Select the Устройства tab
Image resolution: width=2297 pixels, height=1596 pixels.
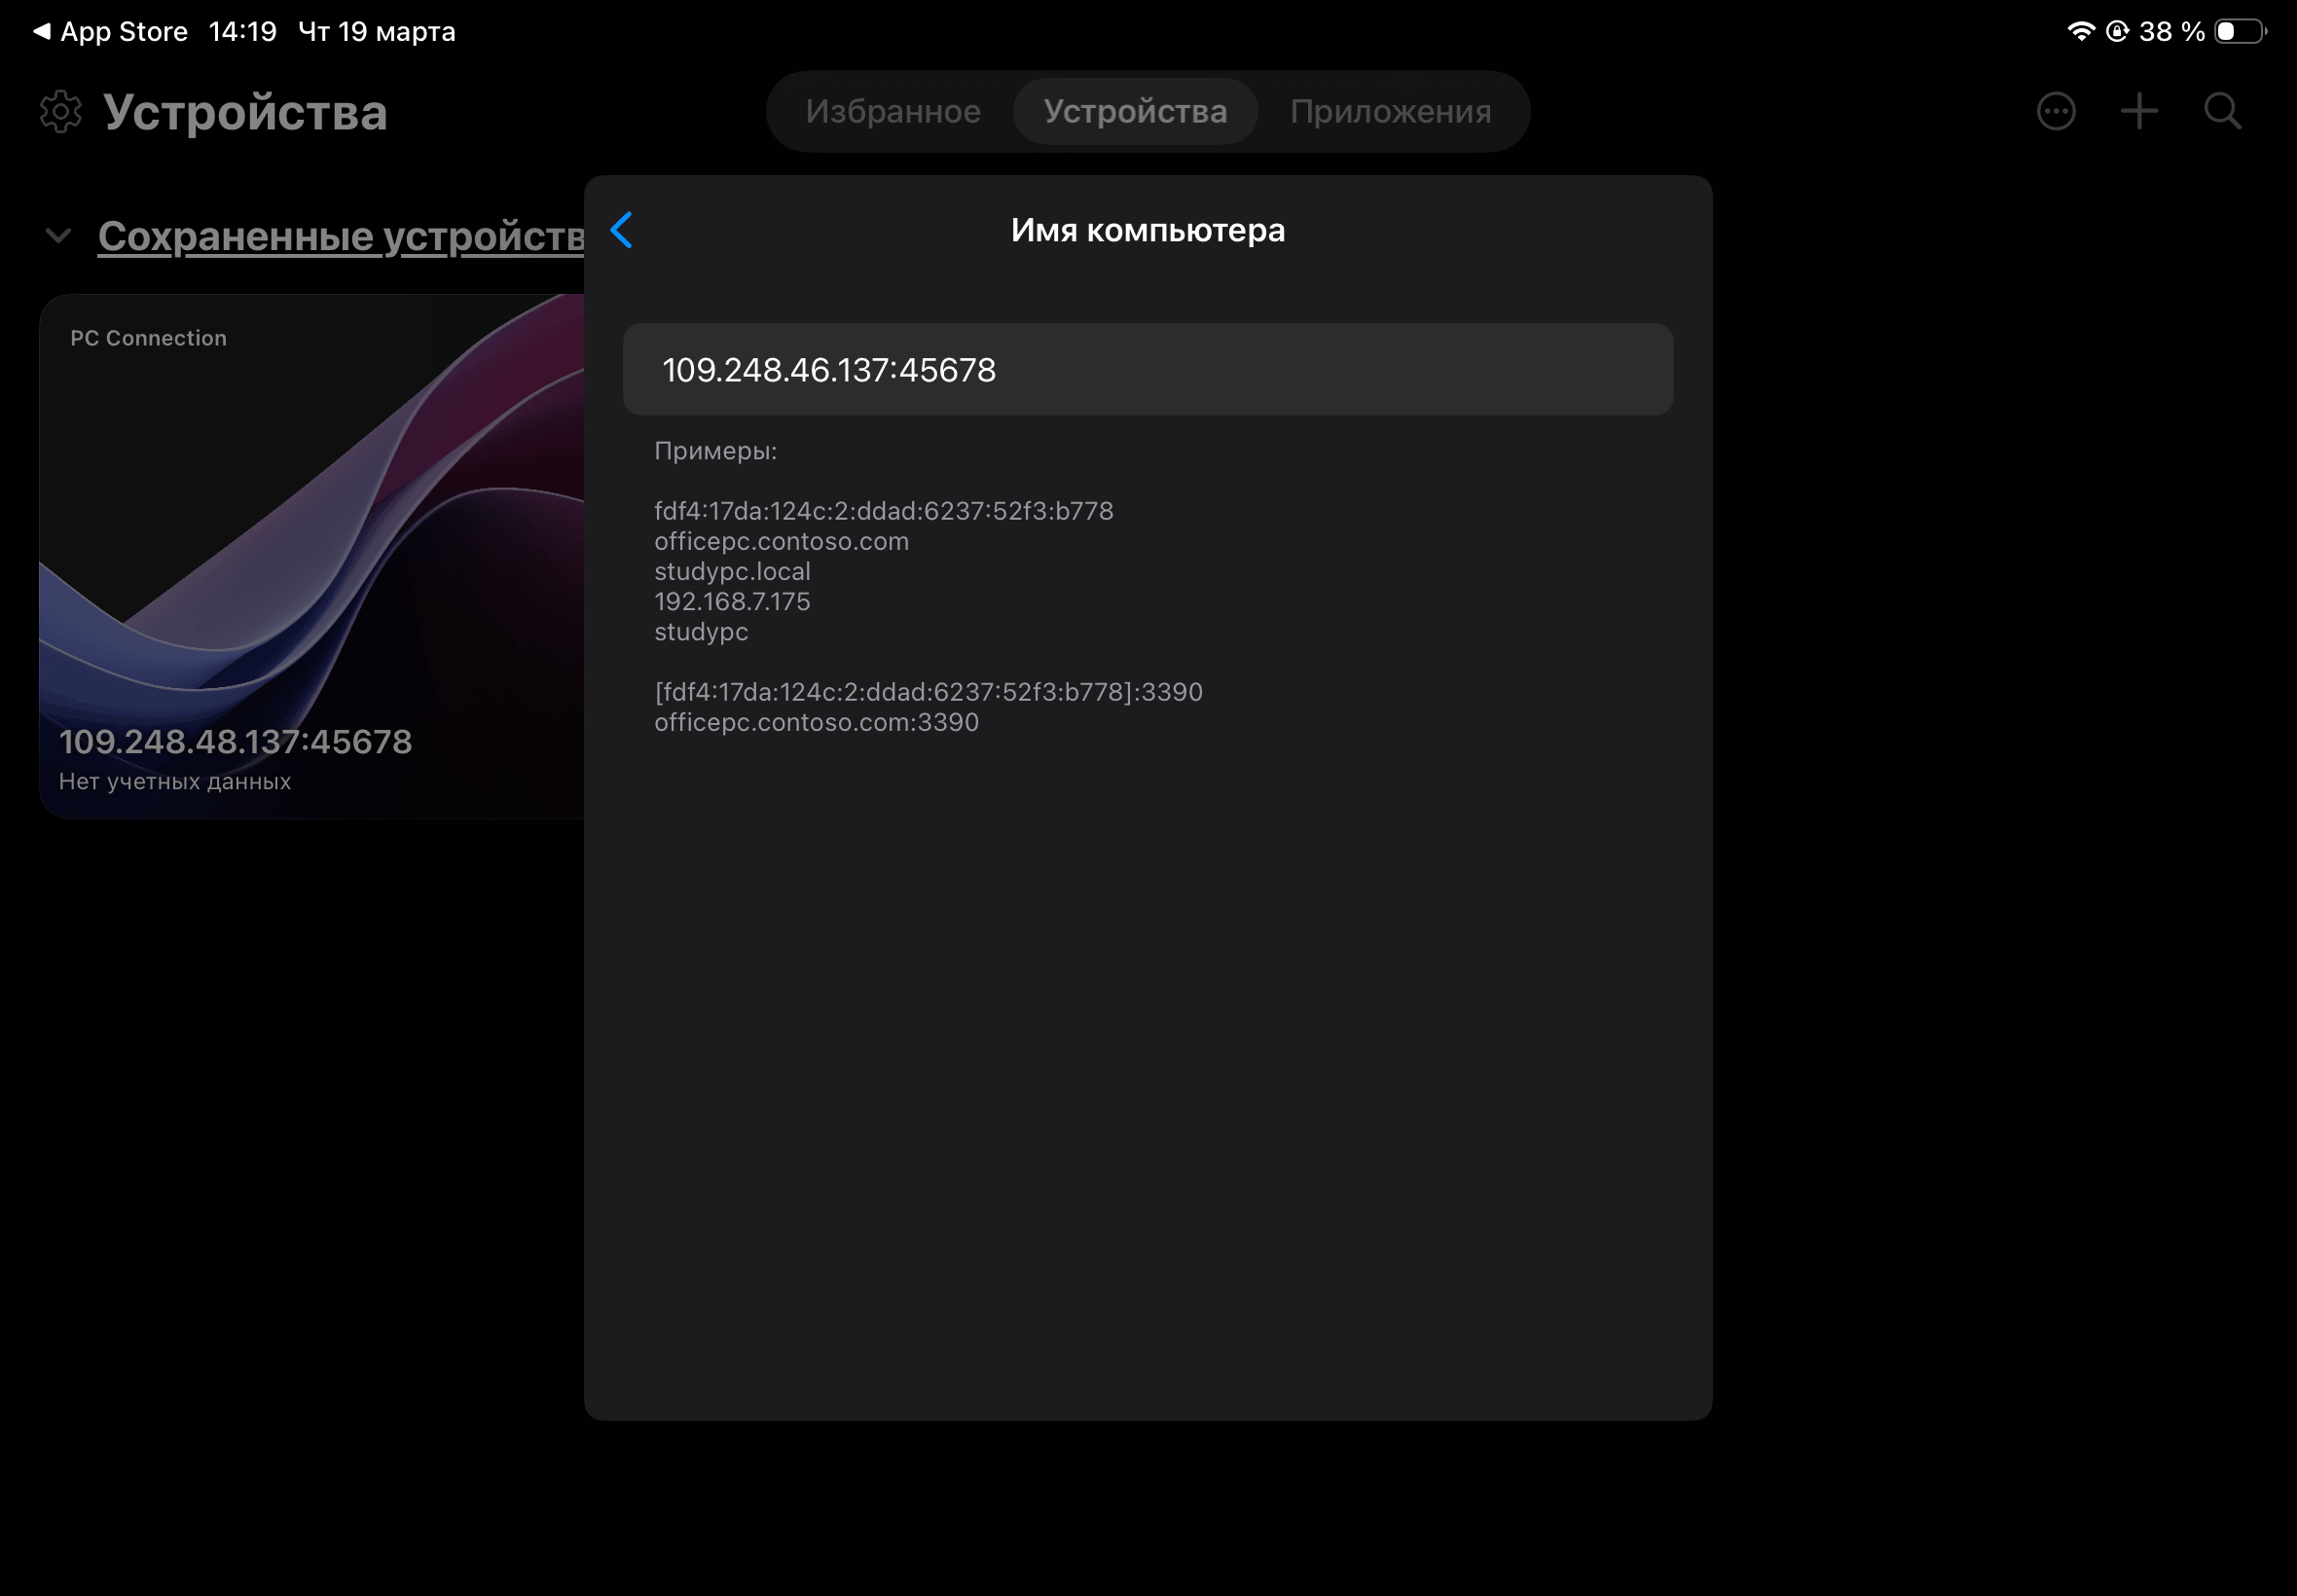coord(1135,111)
